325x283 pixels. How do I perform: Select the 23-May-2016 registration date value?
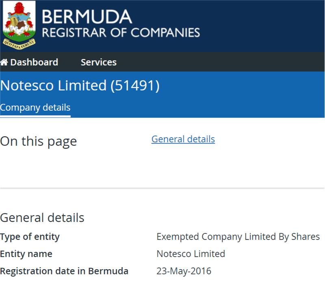tap(184, 271)
